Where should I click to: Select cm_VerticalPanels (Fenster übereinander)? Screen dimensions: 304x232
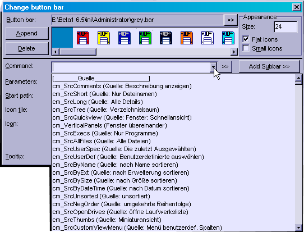coord(173,125)
